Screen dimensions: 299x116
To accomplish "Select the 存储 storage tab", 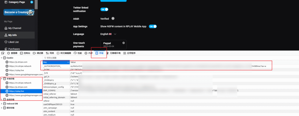I will click(99, 53).
